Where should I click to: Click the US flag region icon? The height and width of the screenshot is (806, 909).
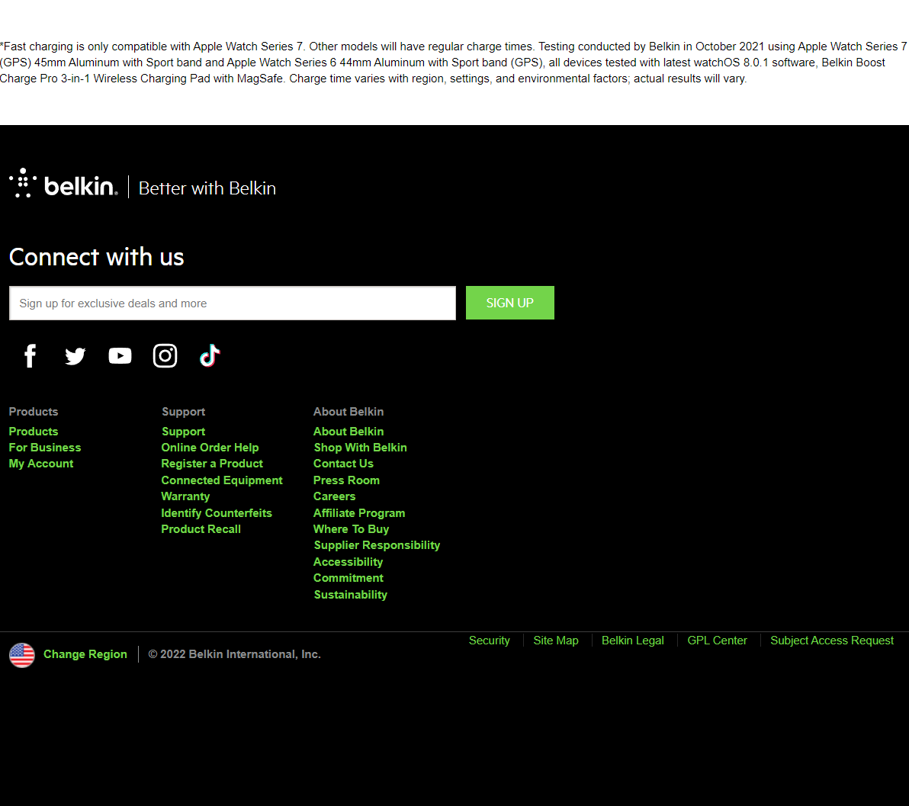(22, 655)
